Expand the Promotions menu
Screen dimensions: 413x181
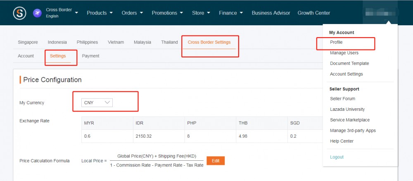(167, 13)
